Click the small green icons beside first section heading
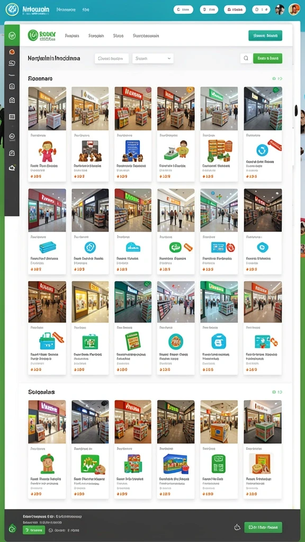 (277, 78)
